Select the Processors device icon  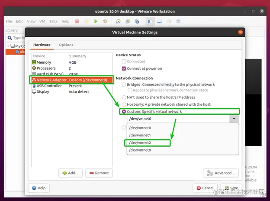coord(34,68)
